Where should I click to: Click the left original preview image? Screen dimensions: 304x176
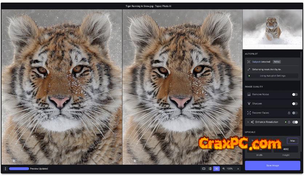coord(62,87)
